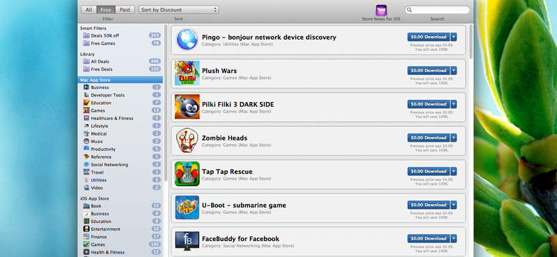Select the Free filter segment
Screen dimensions: 557x257
tap(106, 10)
